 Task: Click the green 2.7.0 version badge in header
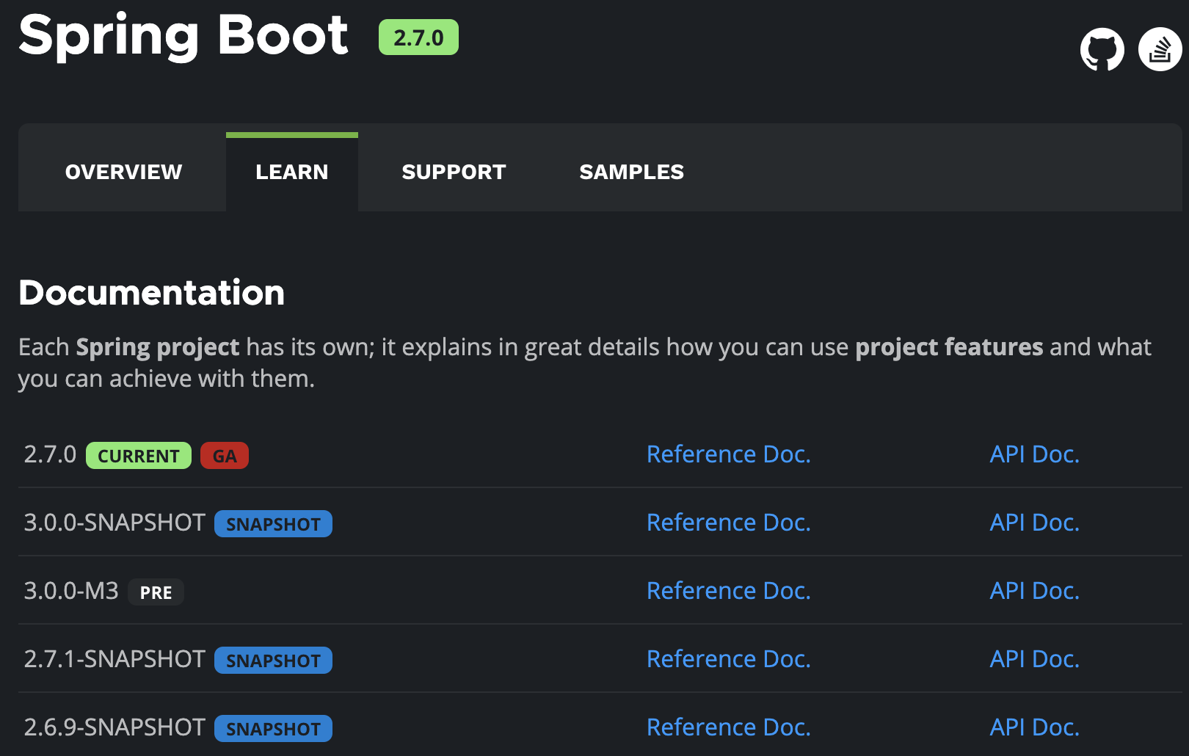pyautogui.click(x=418, y=37)
